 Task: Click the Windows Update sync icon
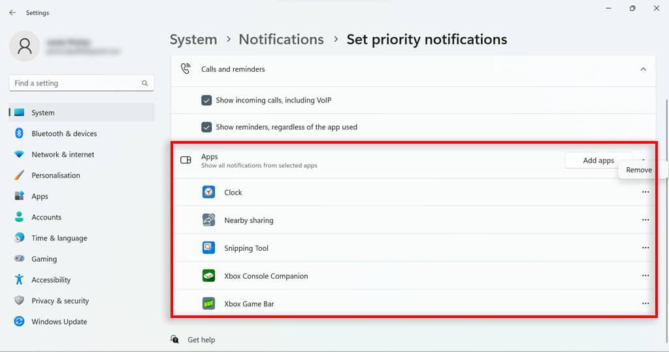tap(19, 321)
